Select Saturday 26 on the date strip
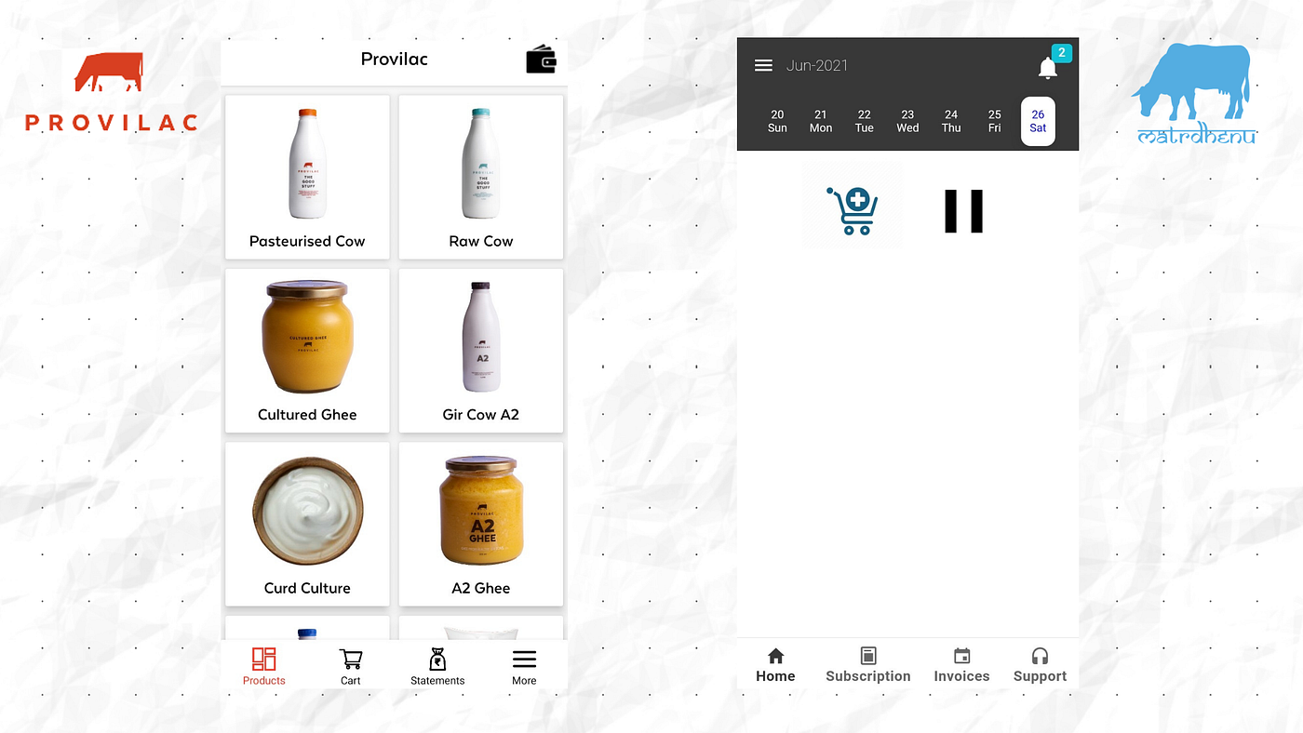Viewport: 1303px width, 733px height. (1037, 121)
